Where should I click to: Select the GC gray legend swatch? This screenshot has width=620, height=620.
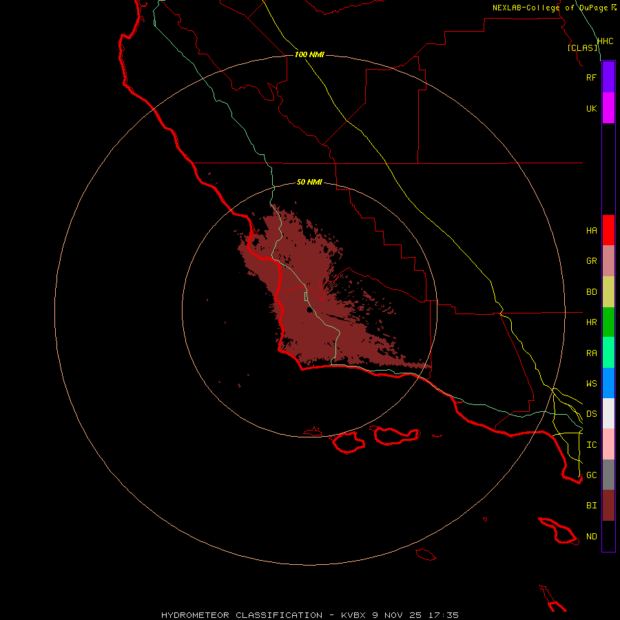(608, 475)
